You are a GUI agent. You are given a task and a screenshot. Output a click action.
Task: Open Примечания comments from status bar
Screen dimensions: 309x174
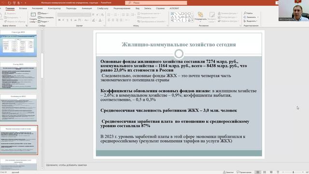(244, 172)
